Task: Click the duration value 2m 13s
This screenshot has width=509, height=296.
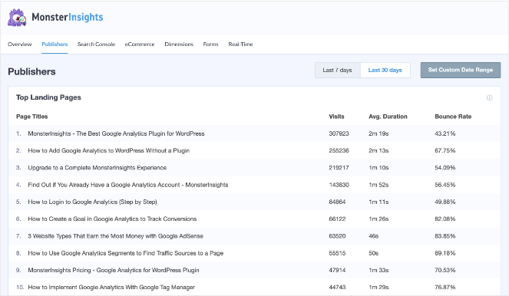Action: pos(378,151)
